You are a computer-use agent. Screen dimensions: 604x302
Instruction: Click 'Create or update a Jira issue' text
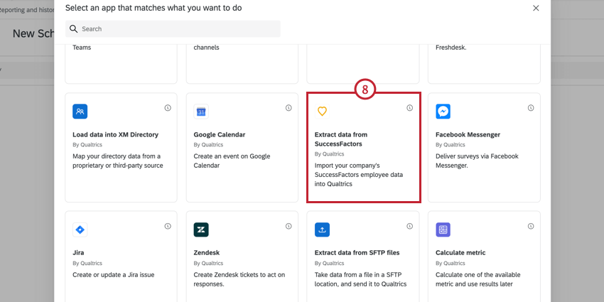[x=113, y=275]
